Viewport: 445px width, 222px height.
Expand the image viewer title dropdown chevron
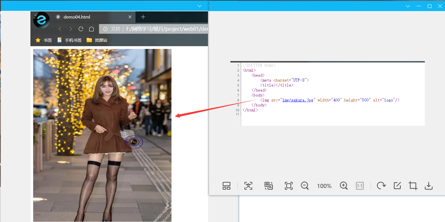pyautogui.click(x=408, y=6)
